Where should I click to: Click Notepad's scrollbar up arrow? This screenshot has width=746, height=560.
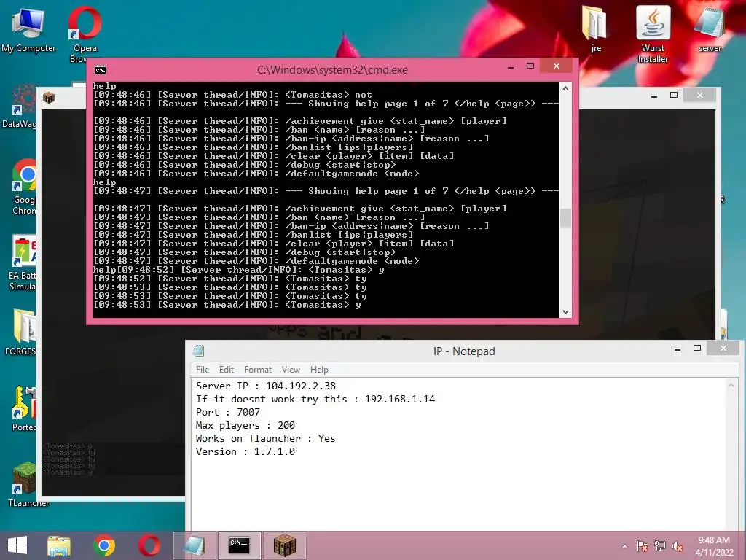click(x=731, y=385)
